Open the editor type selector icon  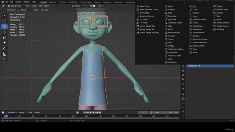coord(4,6)
